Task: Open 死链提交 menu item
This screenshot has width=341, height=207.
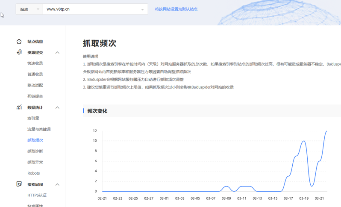Action: pos(35,96)
